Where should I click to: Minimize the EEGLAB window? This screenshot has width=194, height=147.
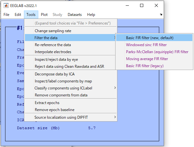(127, 5)
